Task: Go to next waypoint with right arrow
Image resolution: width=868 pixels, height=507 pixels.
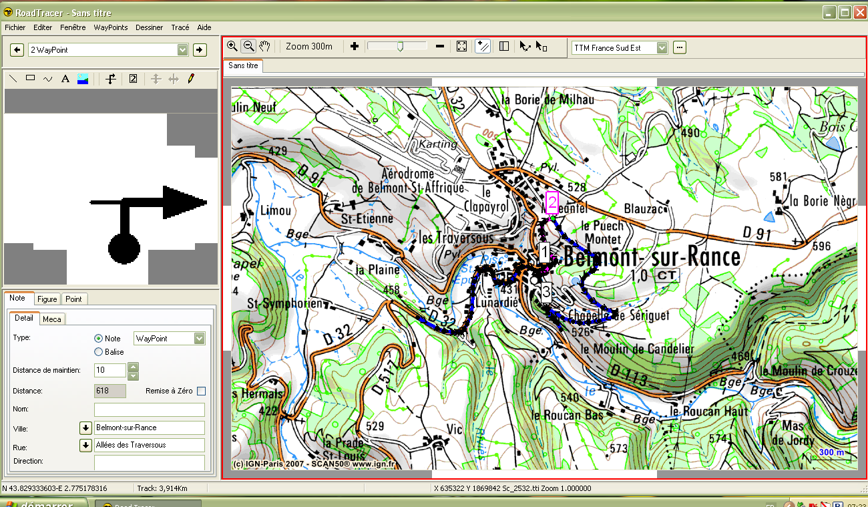Action: [x=199, y=49]
